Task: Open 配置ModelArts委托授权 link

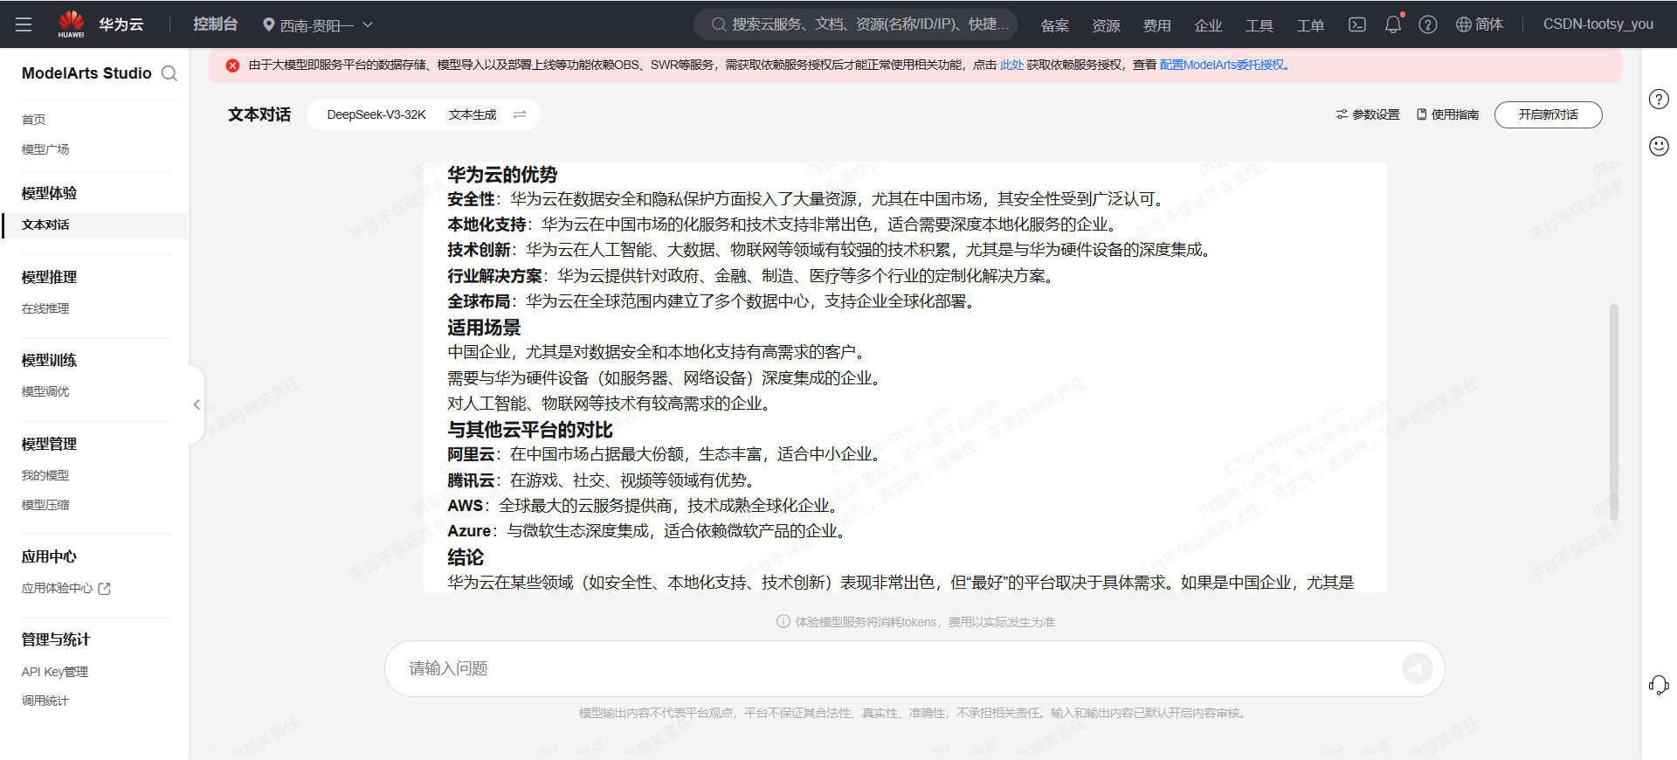Action: coord(1222,65)
